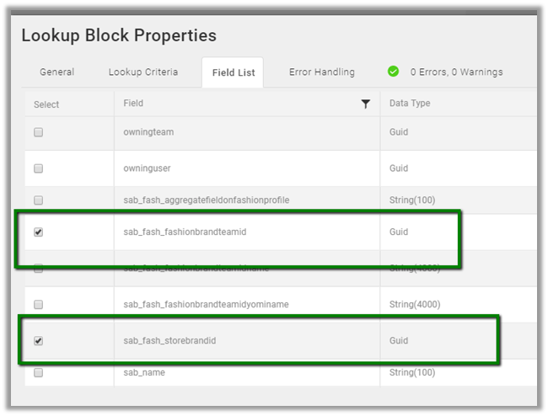This screenshot has height=416, width=548.
Task: Click the green checkmark validation status icon
Action: pyautogui.click(x=393, y=72)
